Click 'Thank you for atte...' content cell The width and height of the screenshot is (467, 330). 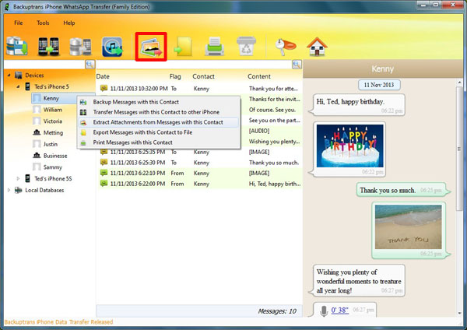click(x=273, y=89)
